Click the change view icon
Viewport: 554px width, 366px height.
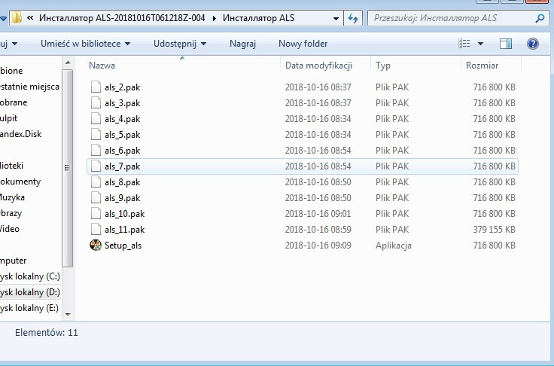click(x=465, y=44)
